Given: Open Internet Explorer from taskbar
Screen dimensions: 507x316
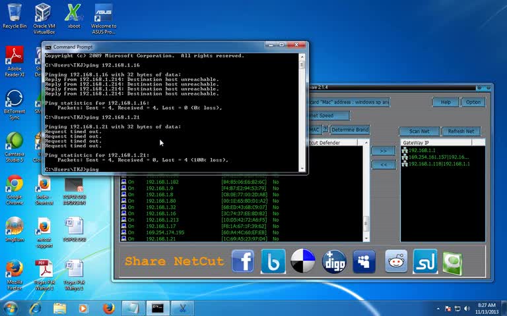Looking at the screenshot, I should 35,309.
